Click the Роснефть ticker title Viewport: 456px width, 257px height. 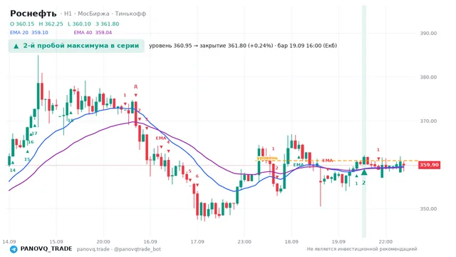click(33, 14)
